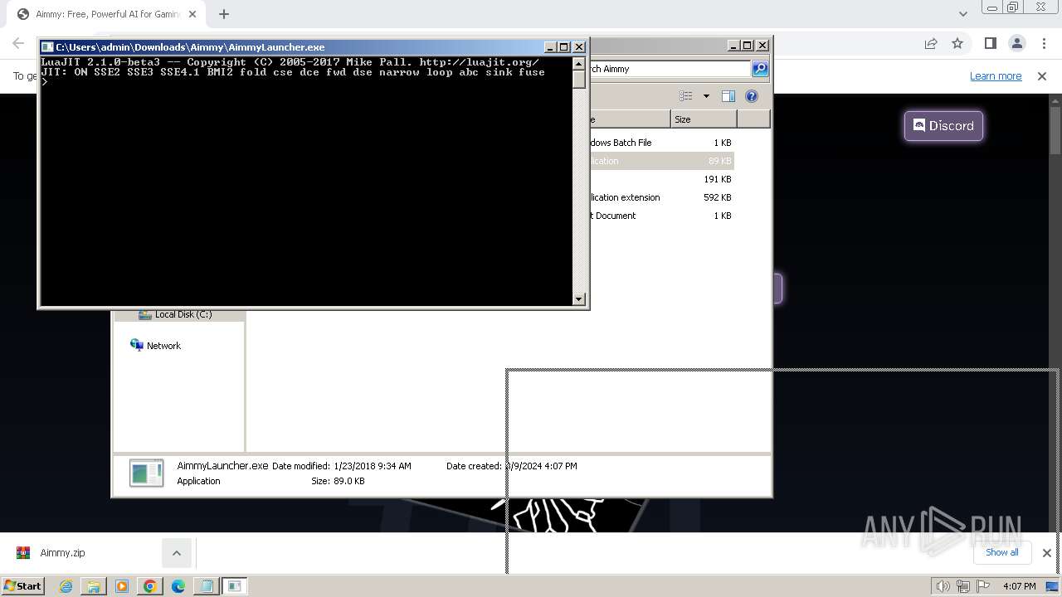Click the network tray icon
Screen dimensions: 1062x597
(963, 586)
